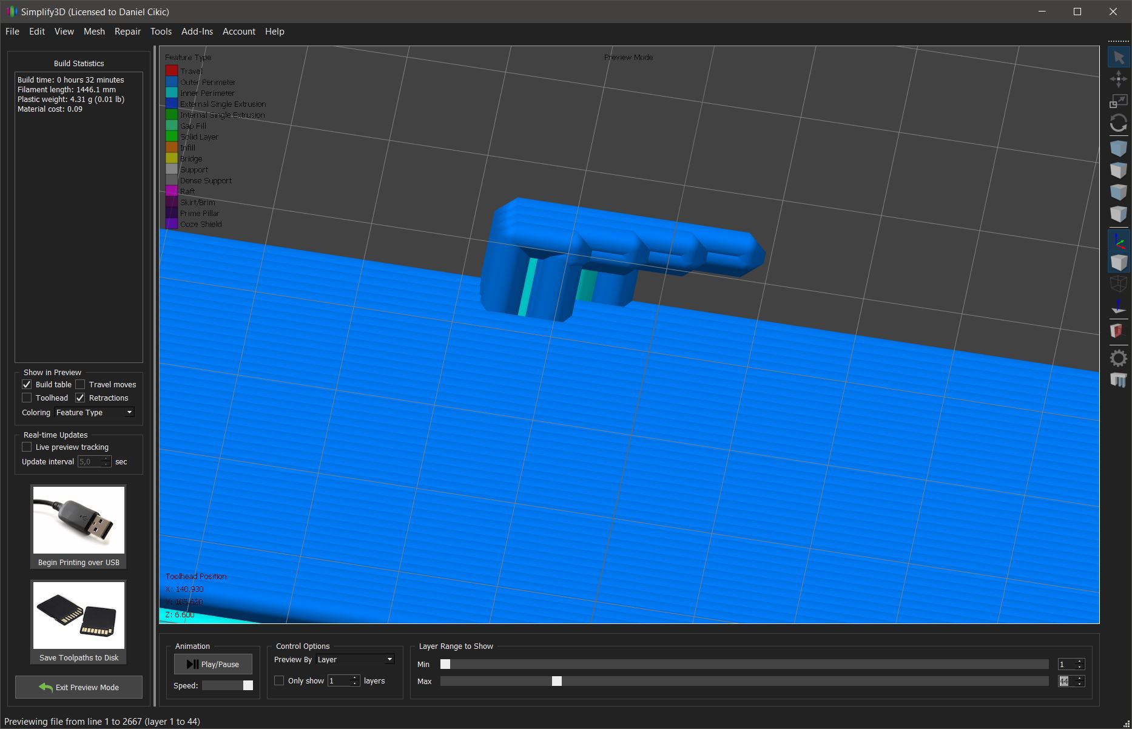Toggle the coordinate axes display

click(x=1119, y=240)
